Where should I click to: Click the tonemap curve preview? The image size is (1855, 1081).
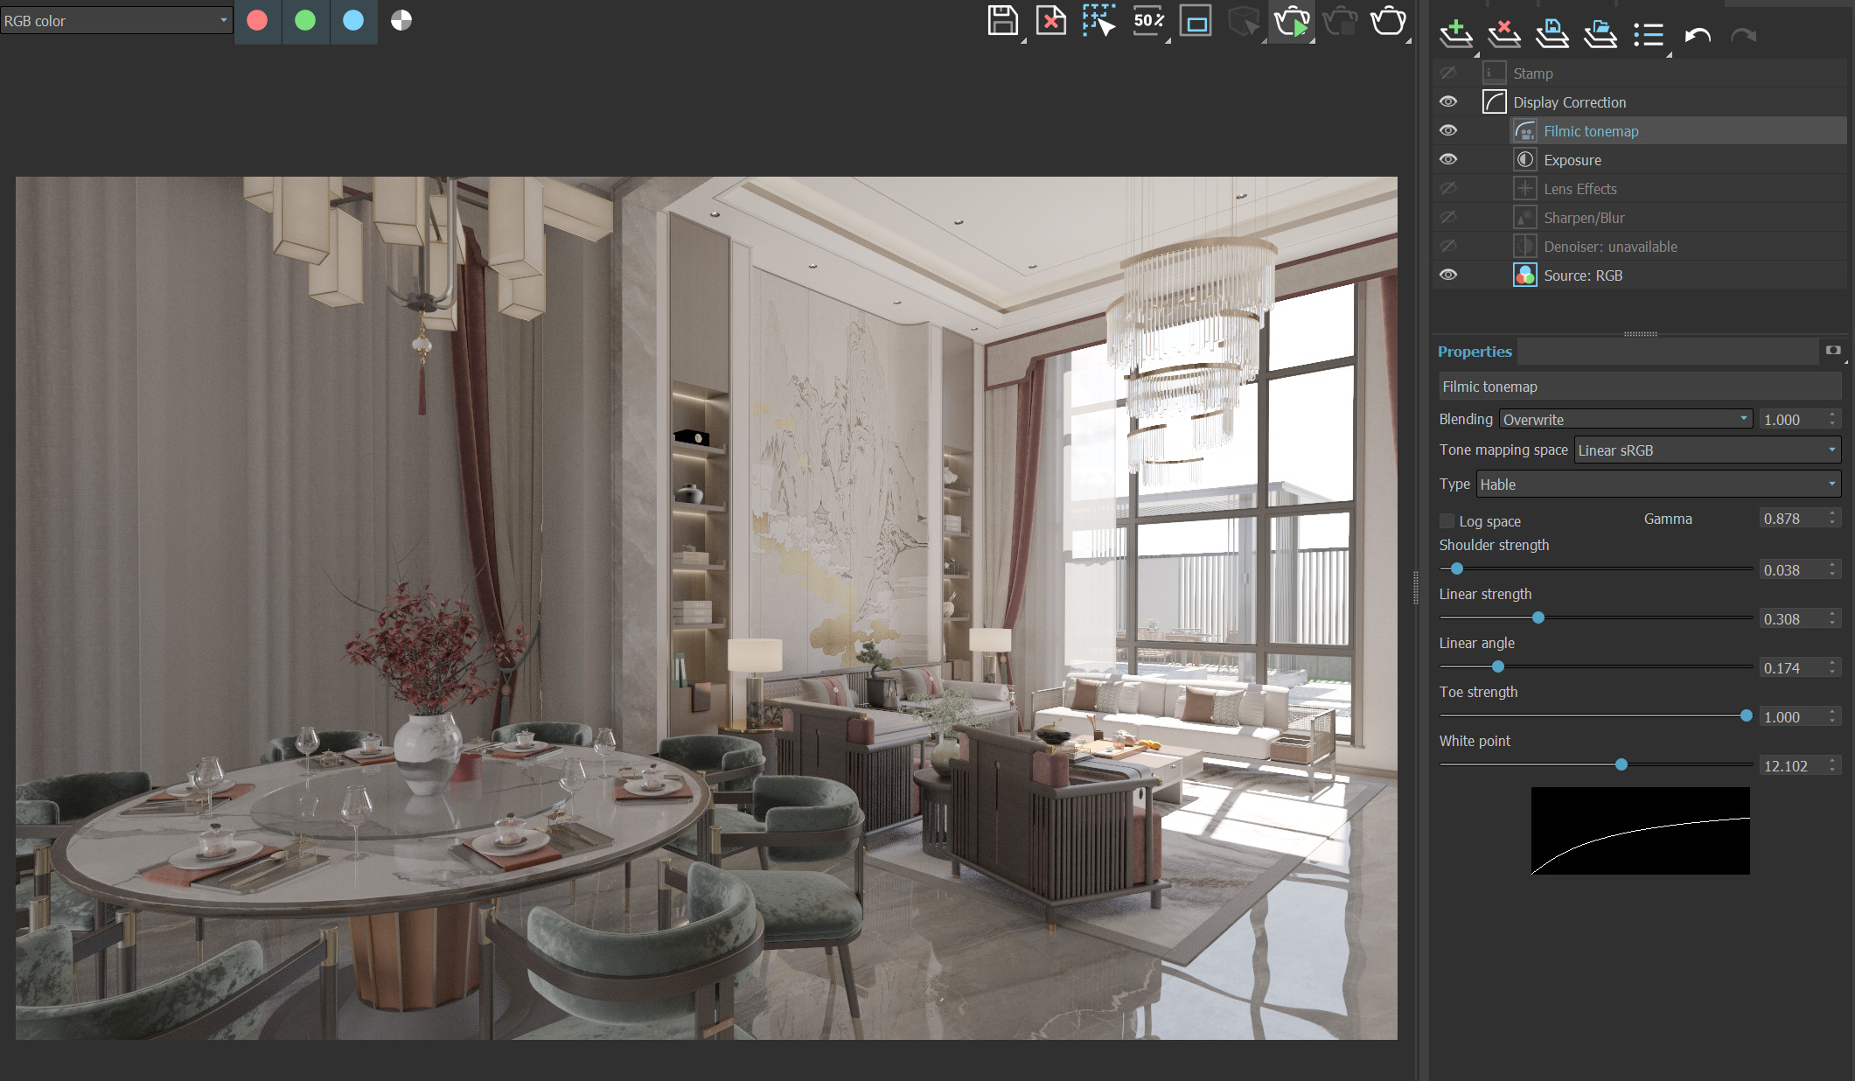(x=1641, y=831)
